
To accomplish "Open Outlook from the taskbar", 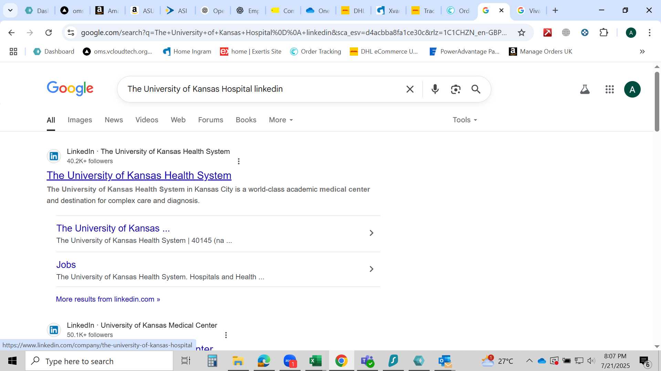I will click(445, 361).
